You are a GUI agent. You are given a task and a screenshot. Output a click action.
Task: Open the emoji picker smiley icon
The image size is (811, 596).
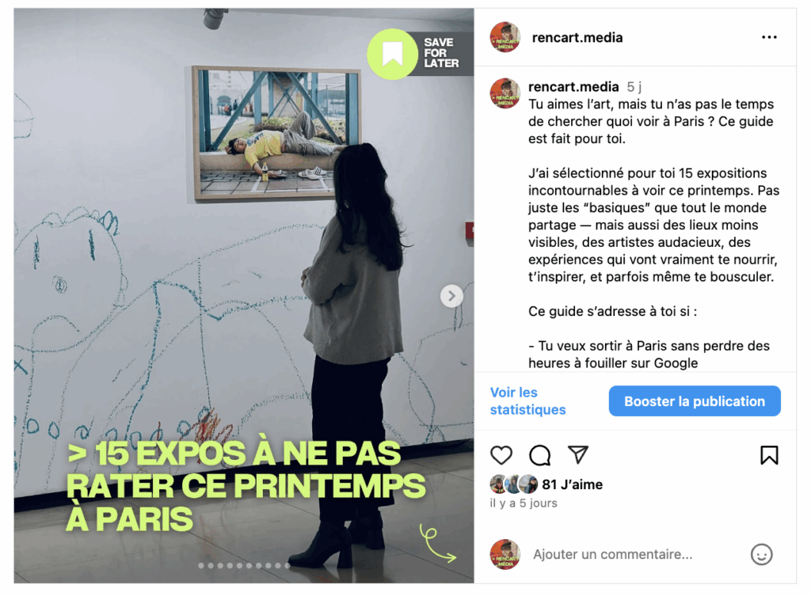[761, 554]
